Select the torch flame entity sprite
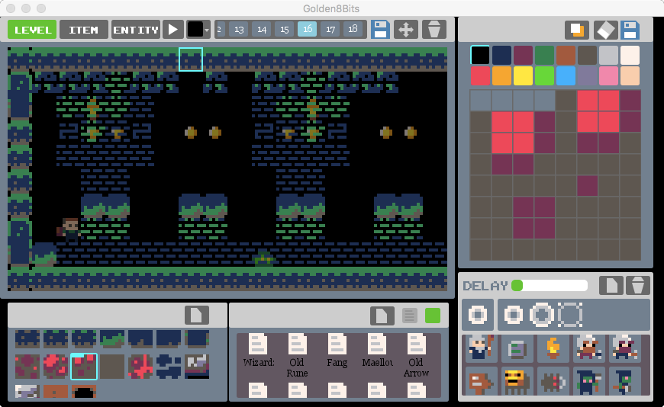 click(553, 348)
